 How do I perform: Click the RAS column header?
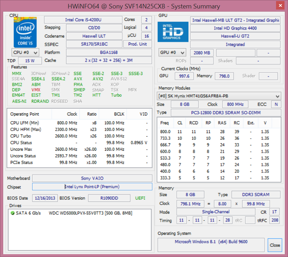[222, 123]
